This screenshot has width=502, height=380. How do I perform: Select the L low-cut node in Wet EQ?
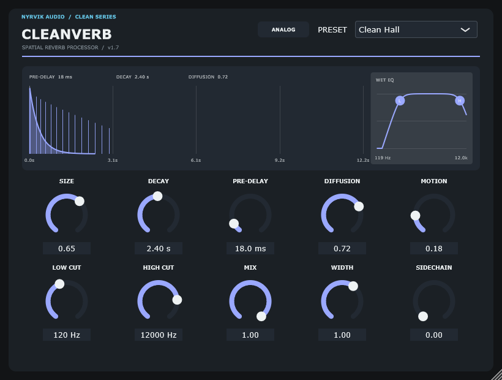[400, 101]
